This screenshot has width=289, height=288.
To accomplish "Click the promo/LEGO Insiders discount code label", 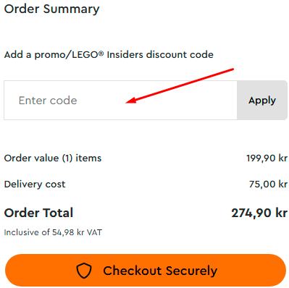I will 109,55.
